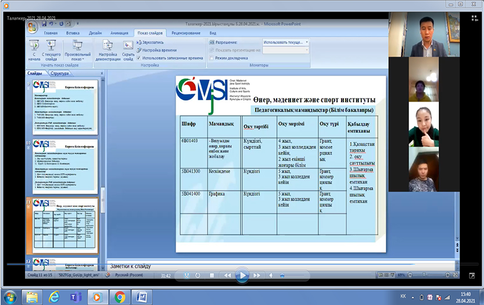Open Microsoft Teams from the taskbar
The width and height of the screenshot is (484, 305).
tap(76, 297)
